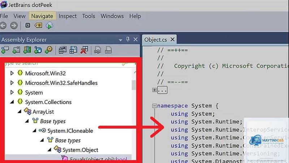This screenshot has height=163, width=289.
Task: Pin the Assembly Explorer panel
Action: pos(128,39)
